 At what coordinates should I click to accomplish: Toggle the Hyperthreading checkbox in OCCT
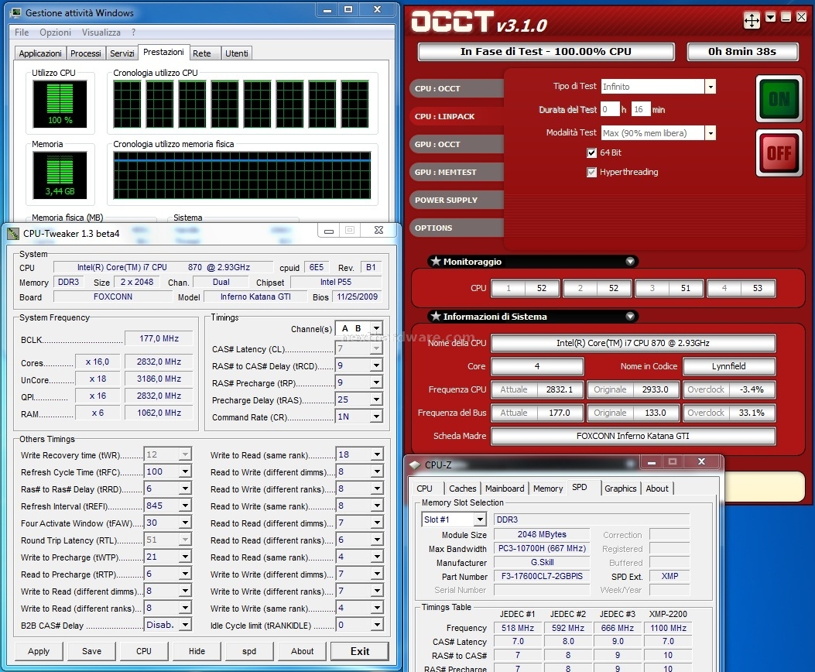click(x=591, y=172)
